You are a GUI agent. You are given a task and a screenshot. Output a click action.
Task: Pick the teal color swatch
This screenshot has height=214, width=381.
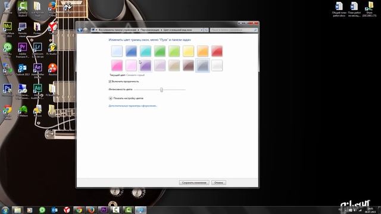coord(145,51)
